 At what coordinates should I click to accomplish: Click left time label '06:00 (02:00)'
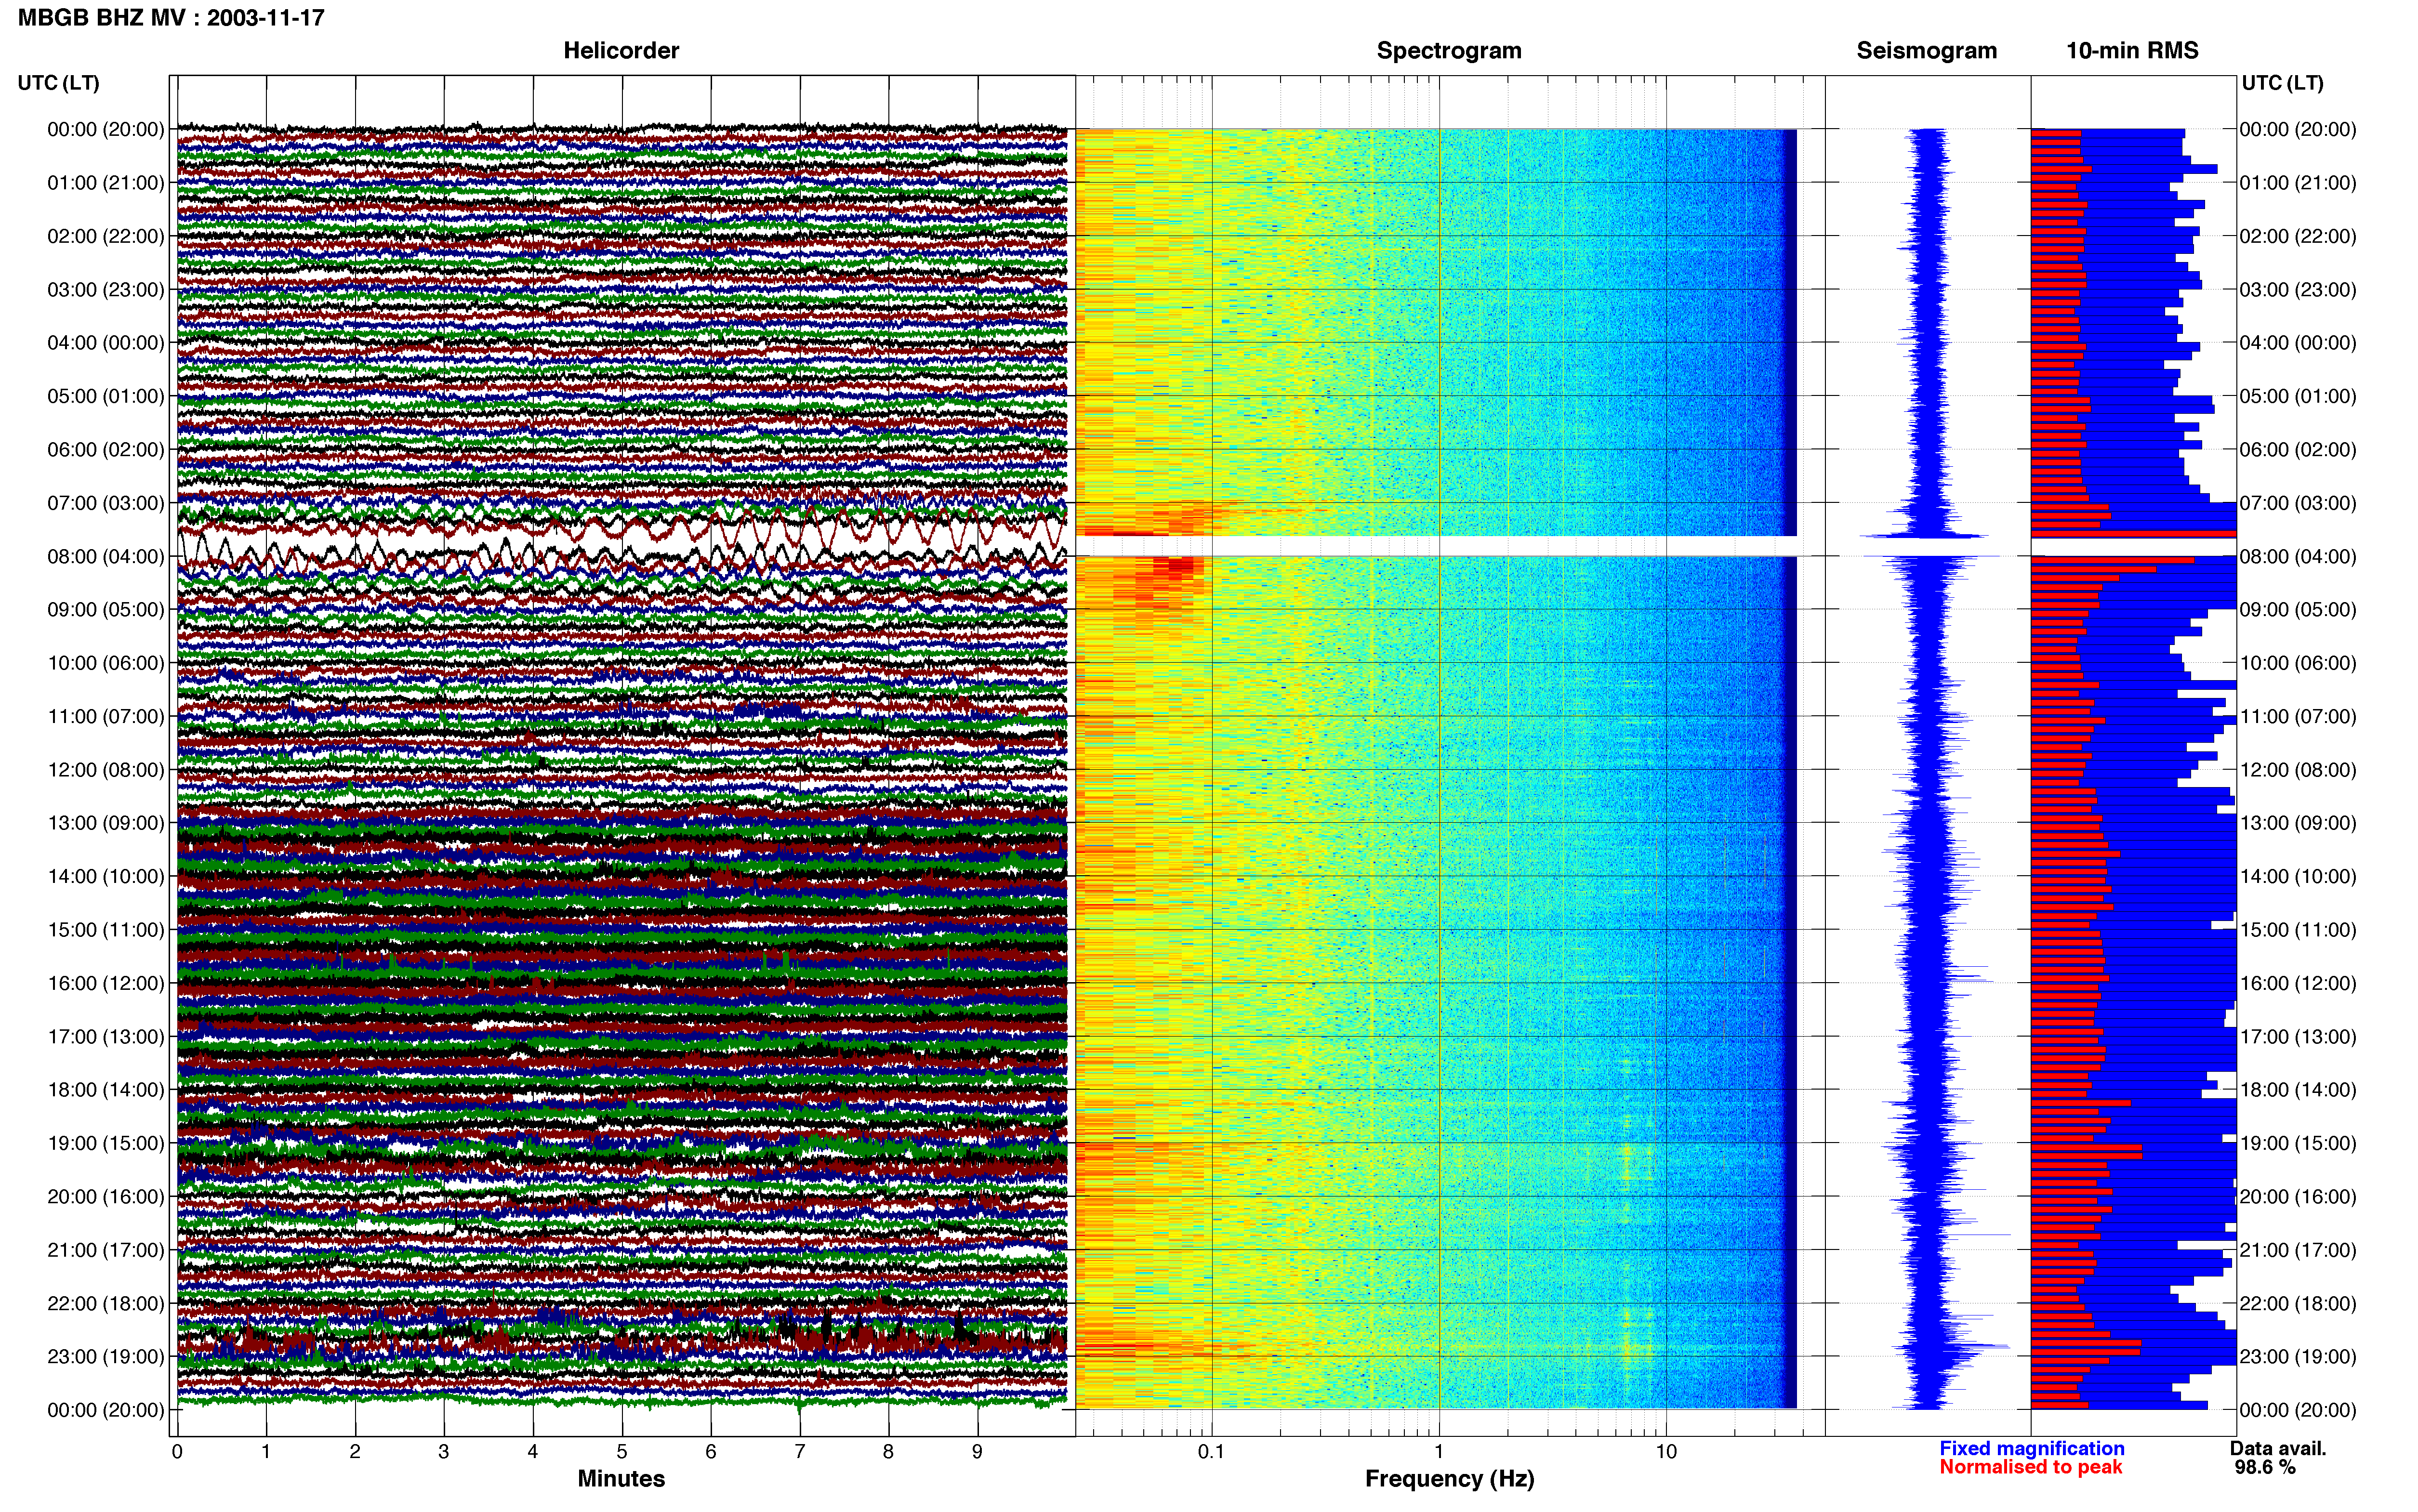106,449
